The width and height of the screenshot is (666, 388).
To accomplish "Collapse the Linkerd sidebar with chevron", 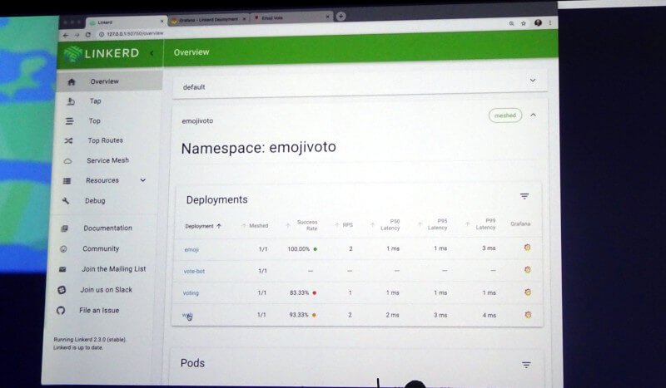I will click(x=152, y=53).
